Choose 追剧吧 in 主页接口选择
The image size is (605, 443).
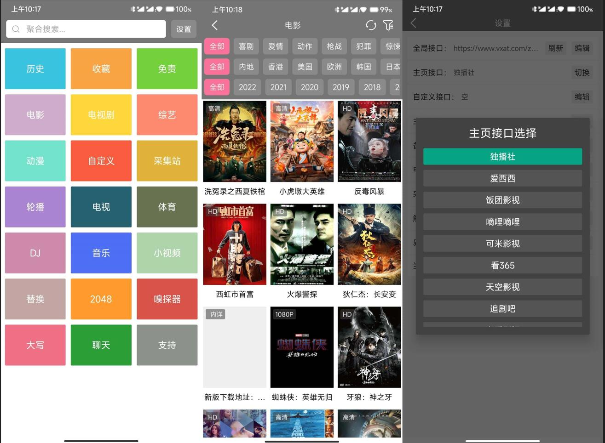502,309
